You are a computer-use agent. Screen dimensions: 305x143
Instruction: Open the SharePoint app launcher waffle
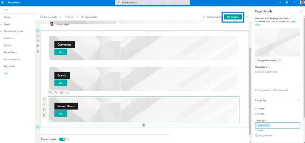click(3, 3)
